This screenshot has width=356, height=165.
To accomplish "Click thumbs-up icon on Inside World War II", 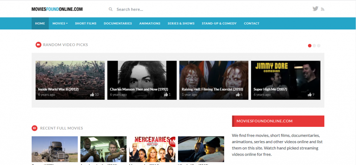I will [x=92, y=95].
